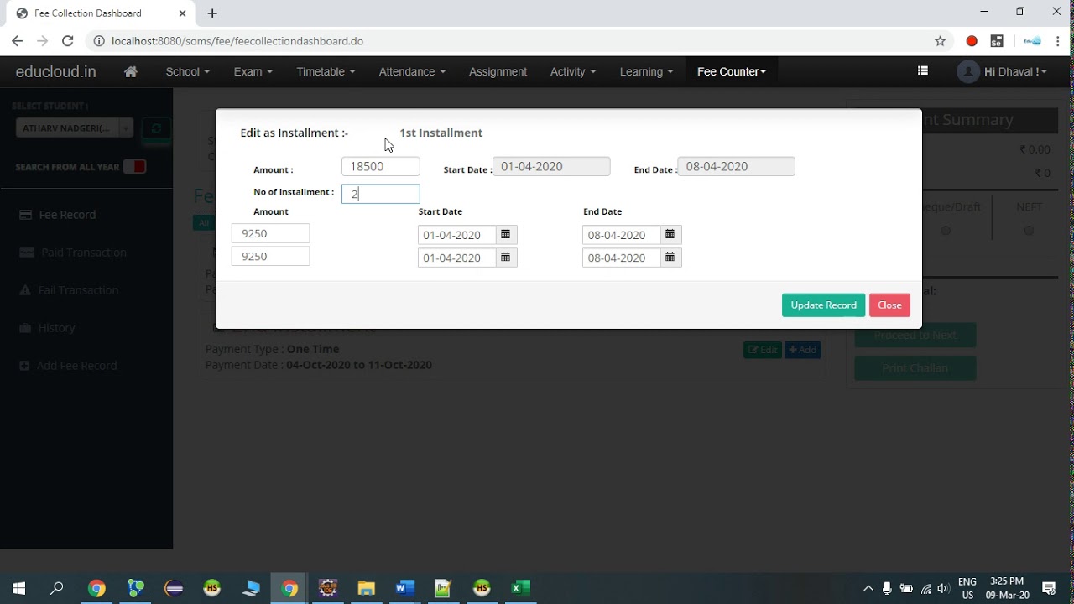Open calendar picker for first row start date

[x=506, y=235]
